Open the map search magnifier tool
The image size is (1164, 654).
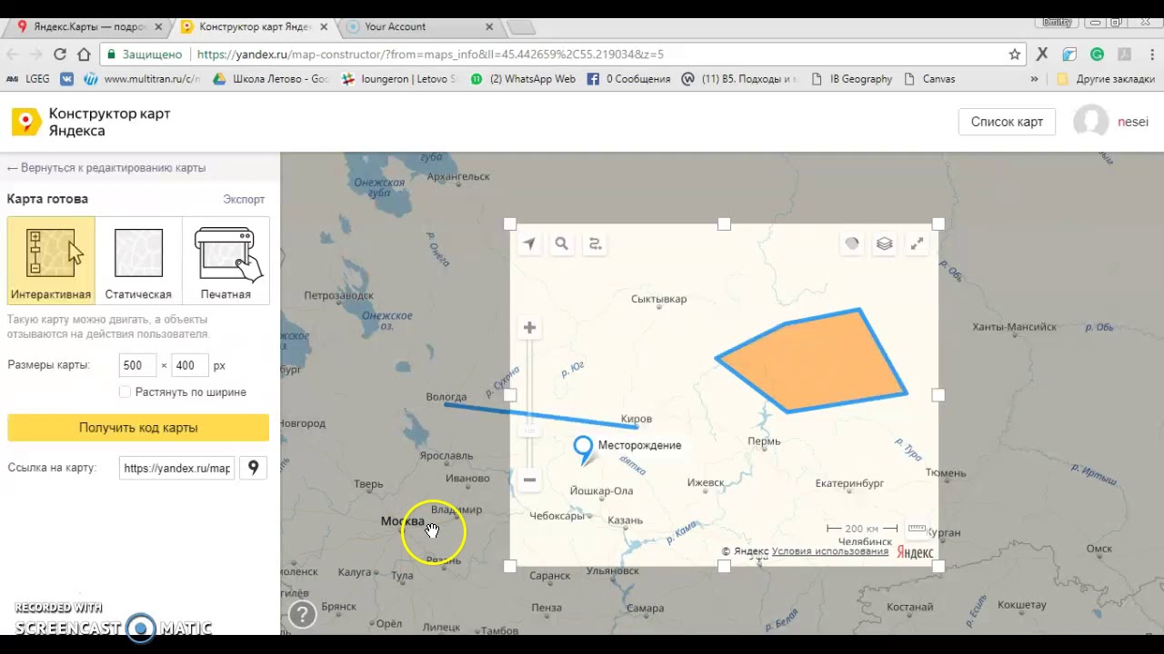562,243
